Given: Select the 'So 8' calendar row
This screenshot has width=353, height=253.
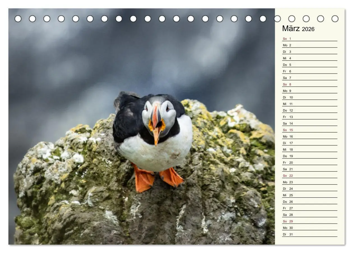Looking at the screenshot, I should tap(310, 84).
